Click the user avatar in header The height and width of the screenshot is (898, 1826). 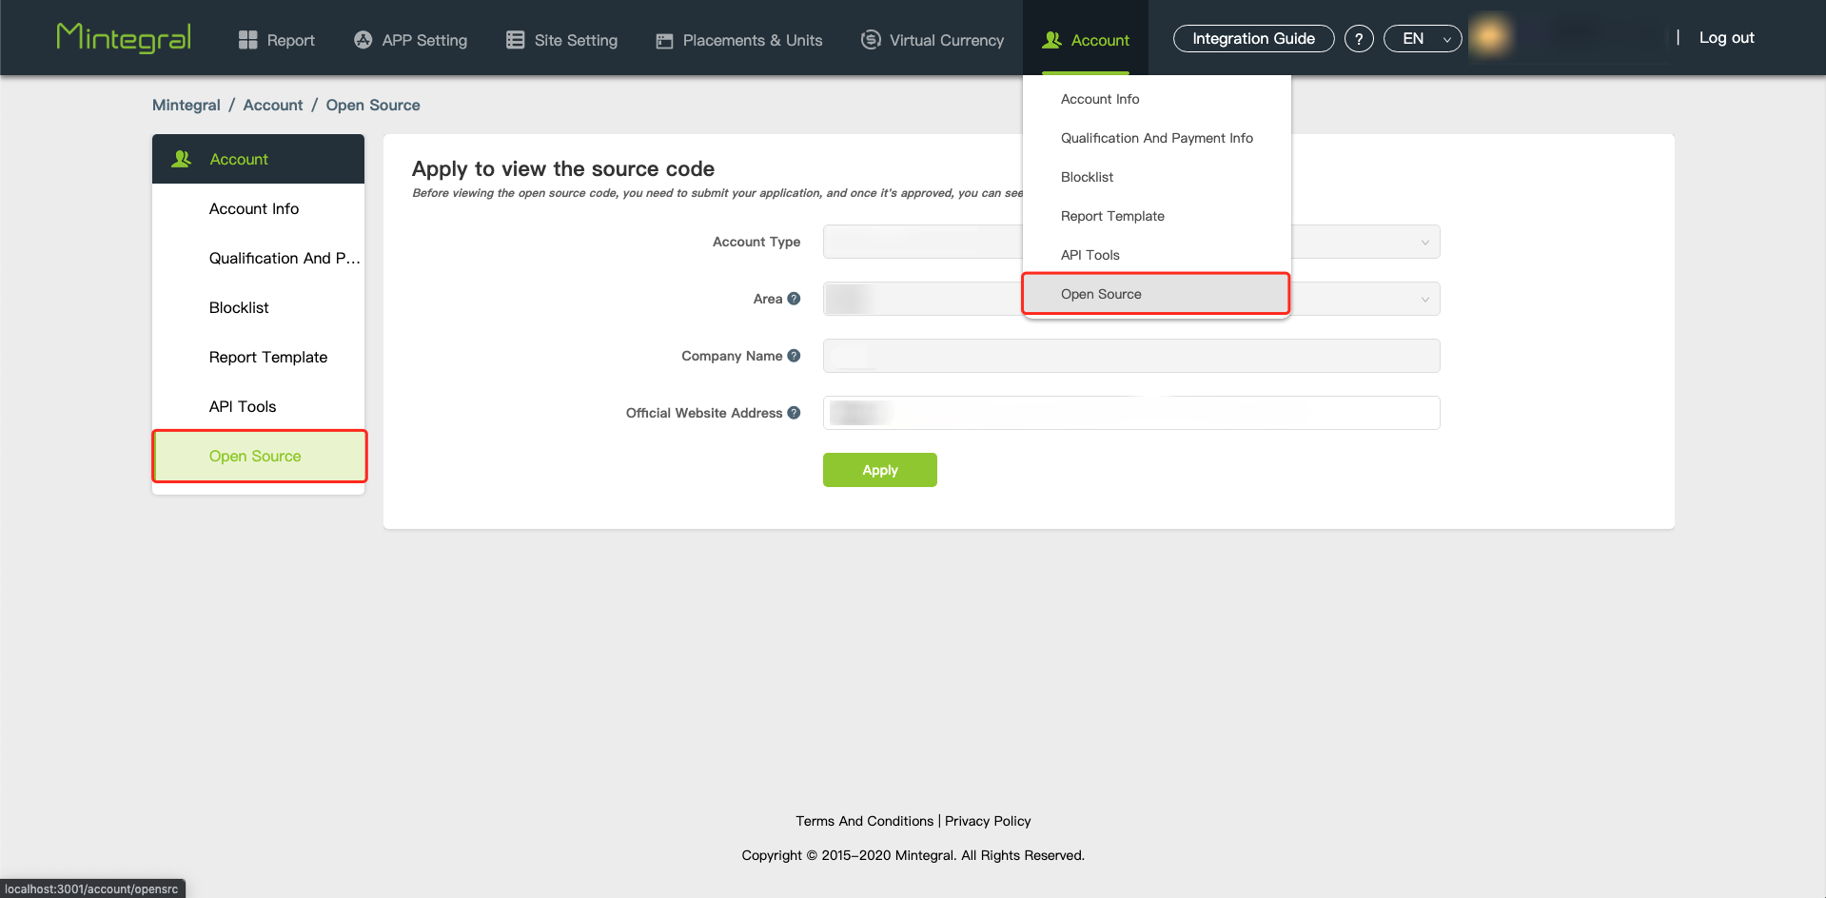[x=1491, y=37]
